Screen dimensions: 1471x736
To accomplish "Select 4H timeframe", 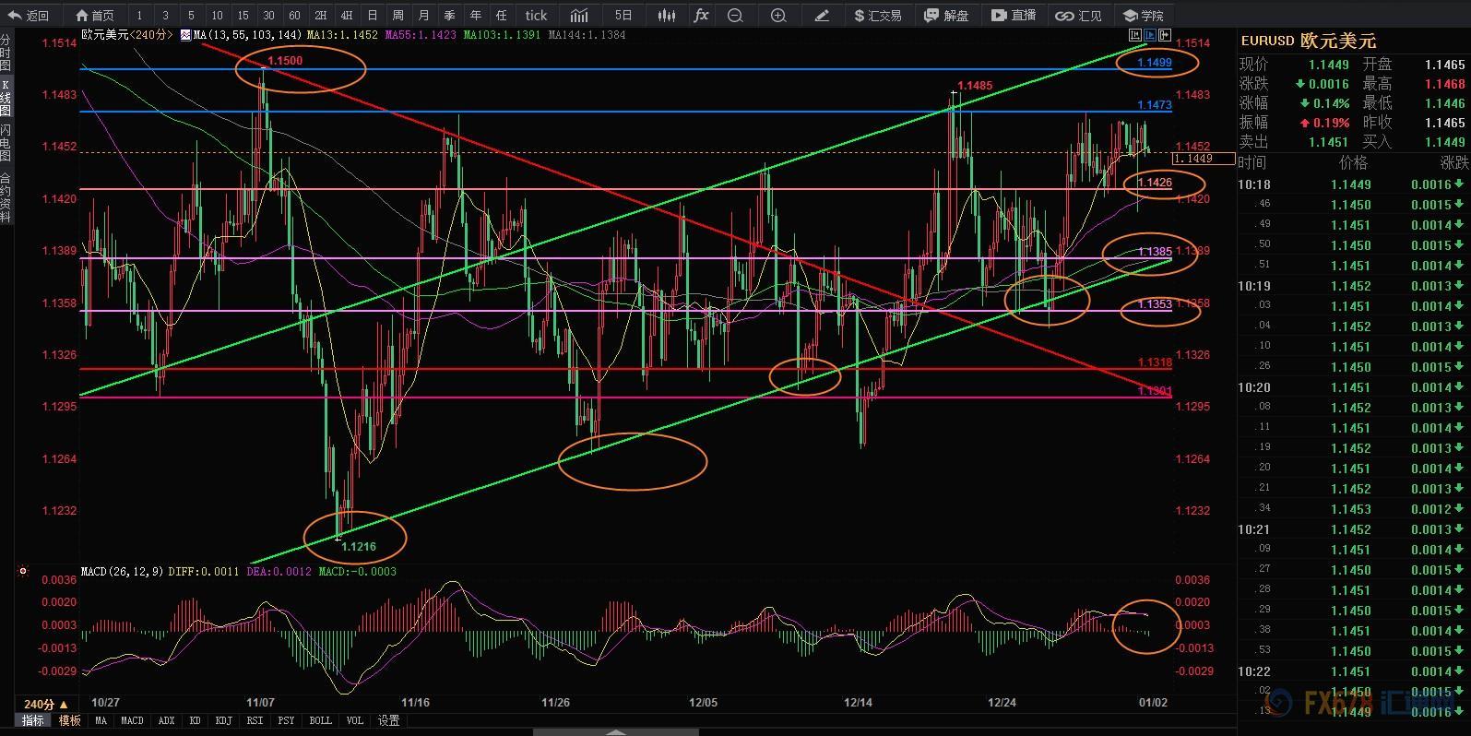I will point(346,15).
